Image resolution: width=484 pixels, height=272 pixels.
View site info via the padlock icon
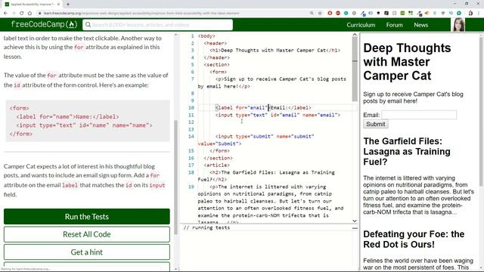(x=39, y=14)
